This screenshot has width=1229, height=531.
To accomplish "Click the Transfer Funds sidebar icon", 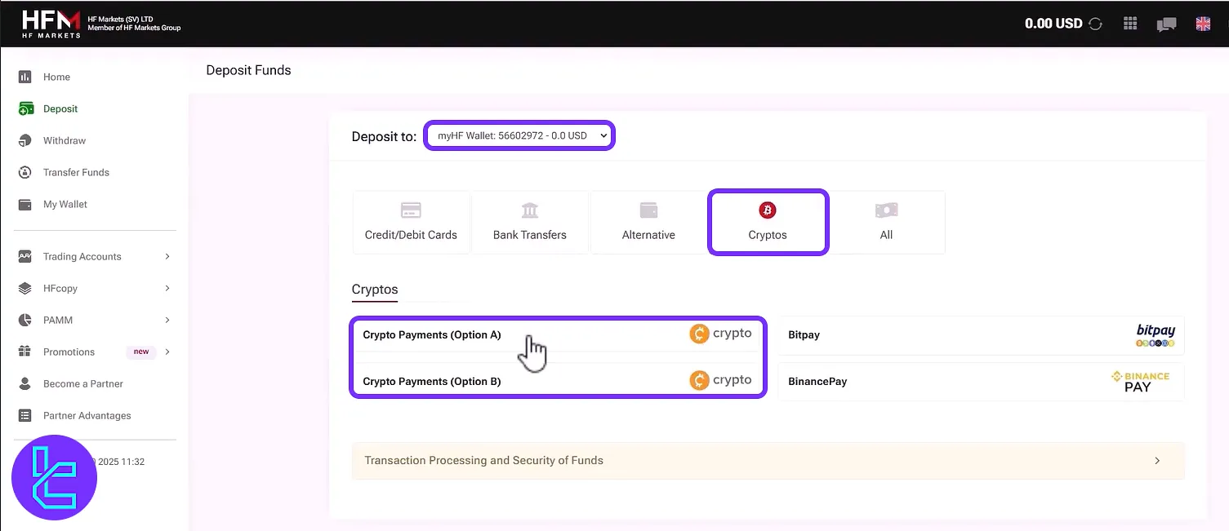I will point(25,172).
